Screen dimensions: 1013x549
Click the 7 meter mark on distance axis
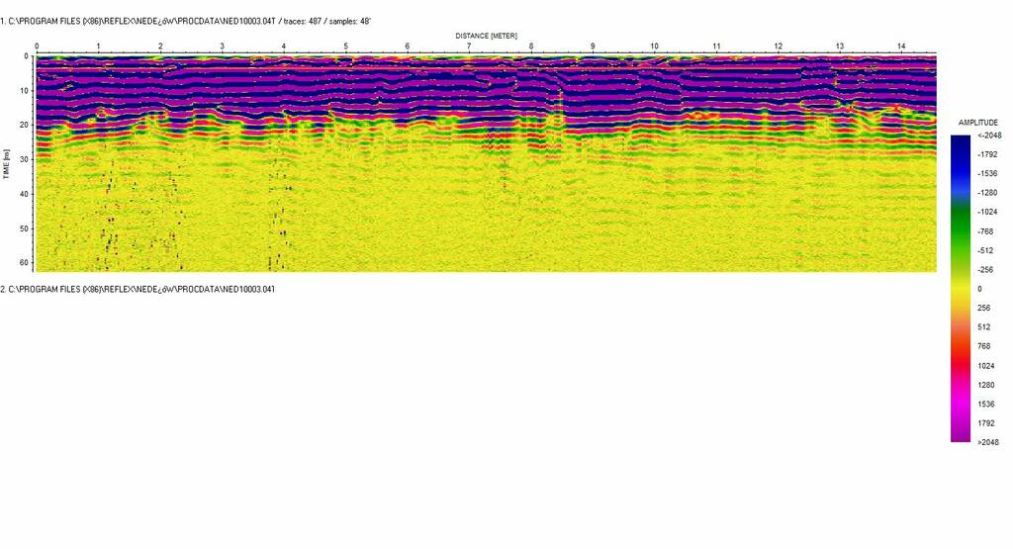click(469, 46)
